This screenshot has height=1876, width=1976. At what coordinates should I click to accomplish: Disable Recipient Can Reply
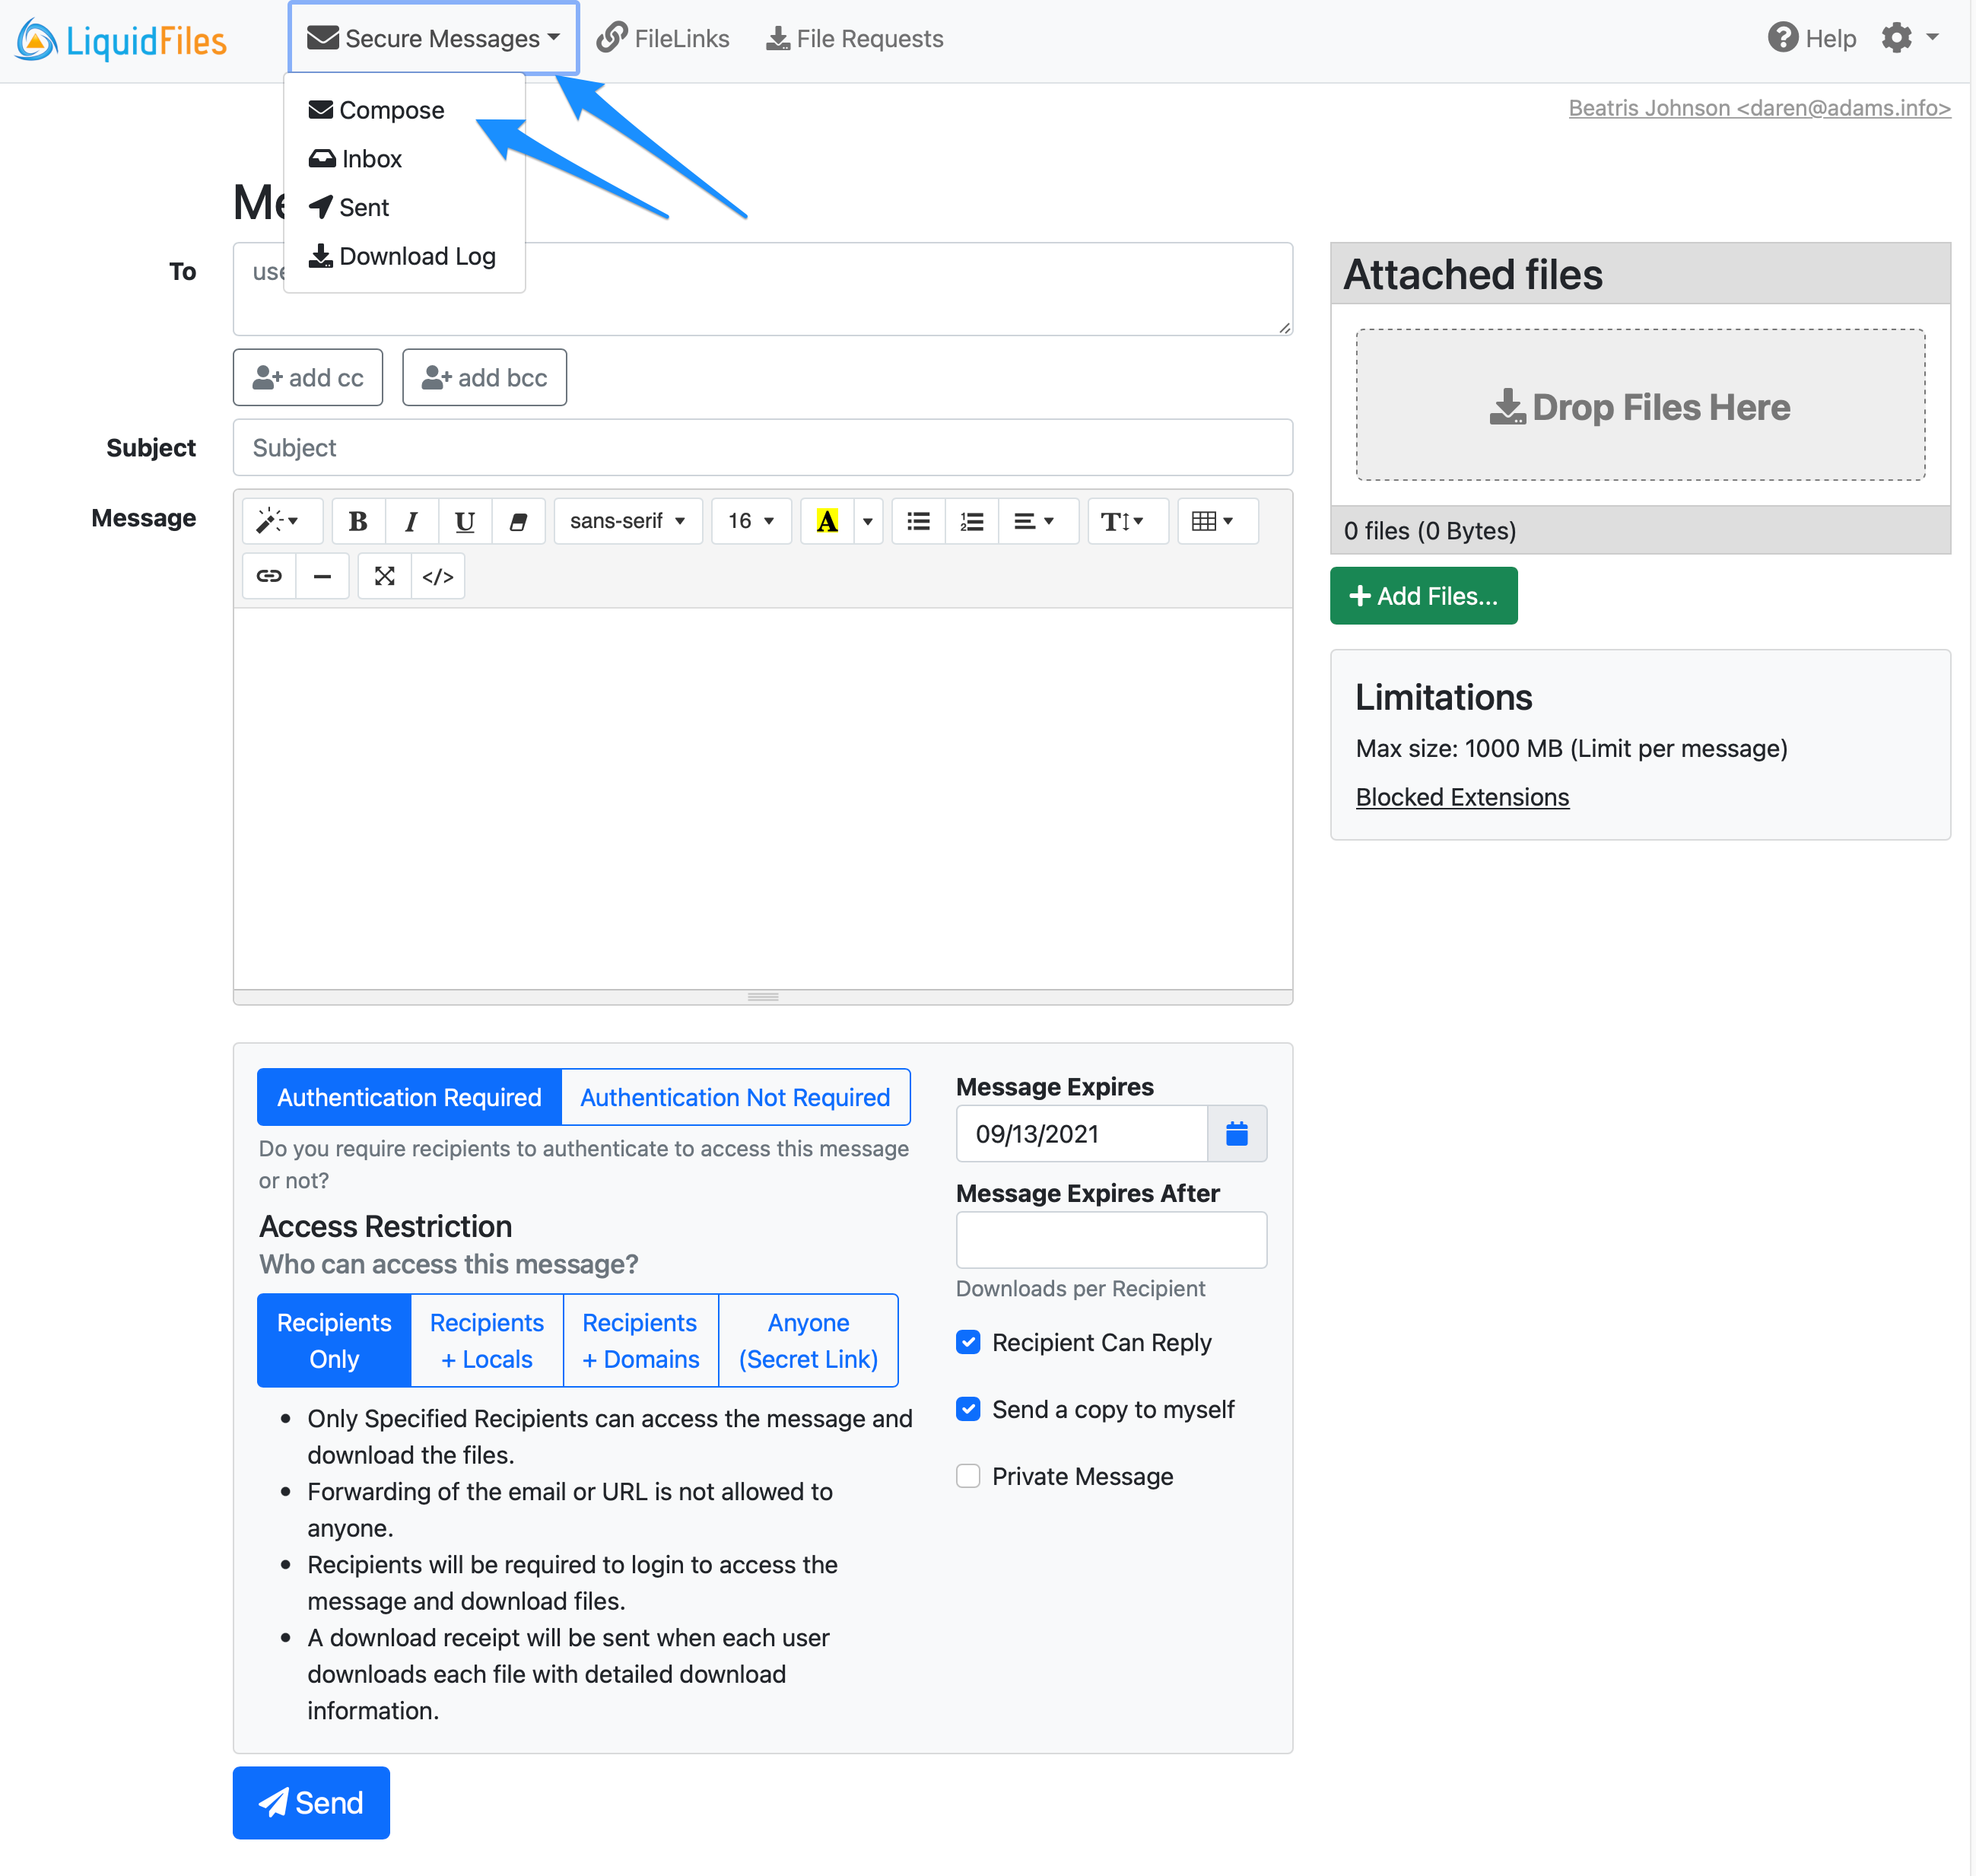(x=967, y=1342)
